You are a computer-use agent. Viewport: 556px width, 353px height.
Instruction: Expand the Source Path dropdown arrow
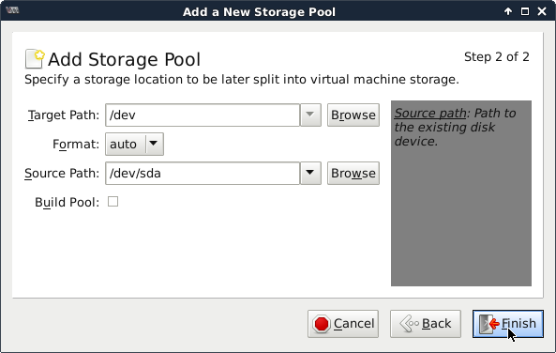[x=310, y=173]
